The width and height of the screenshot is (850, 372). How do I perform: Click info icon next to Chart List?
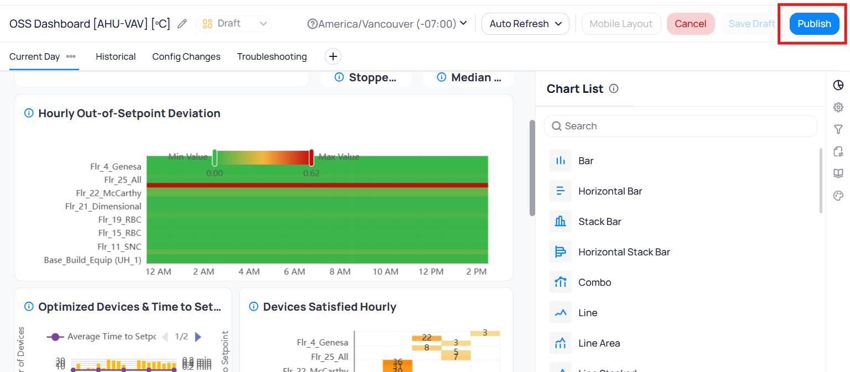click(x=614, y=89)
